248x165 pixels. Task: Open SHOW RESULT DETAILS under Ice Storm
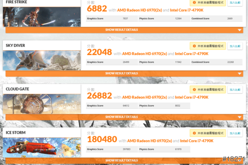pos(124,160)
